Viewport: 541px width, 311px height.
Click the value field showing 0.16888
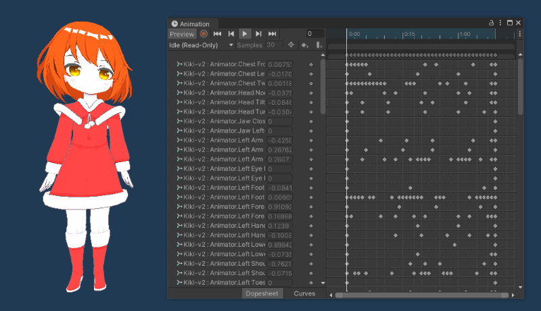(280, 216)
